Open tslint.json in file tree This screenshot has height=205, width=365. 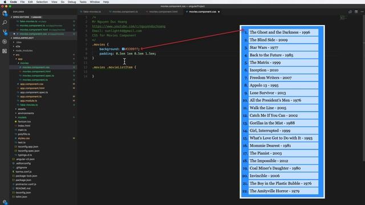pyautogui.click(x=21, y=196)
